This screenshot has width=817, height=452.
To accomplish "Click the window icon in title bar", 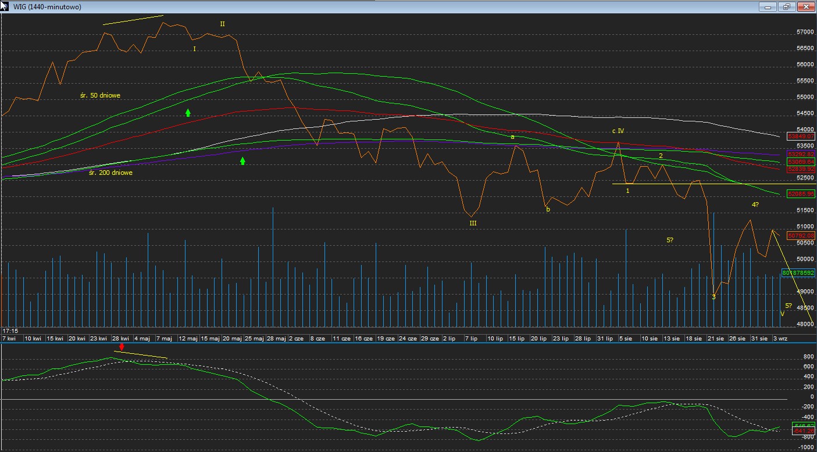I will (x=5, y=6).
